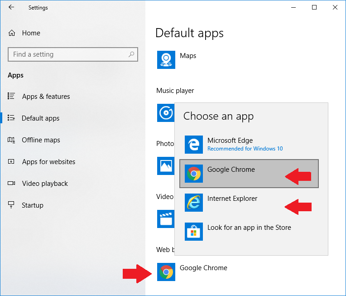
Task: Click the Photos app tile icon
Action: (166, 166)
